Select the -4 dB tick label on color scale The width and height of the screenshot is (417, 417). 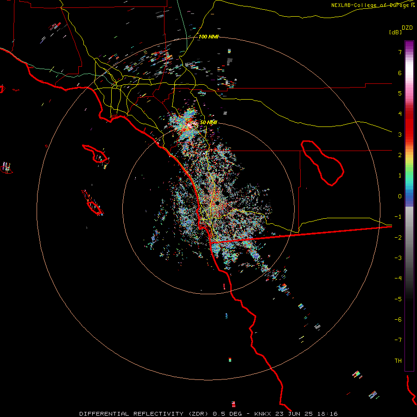(x=398, y=278)
